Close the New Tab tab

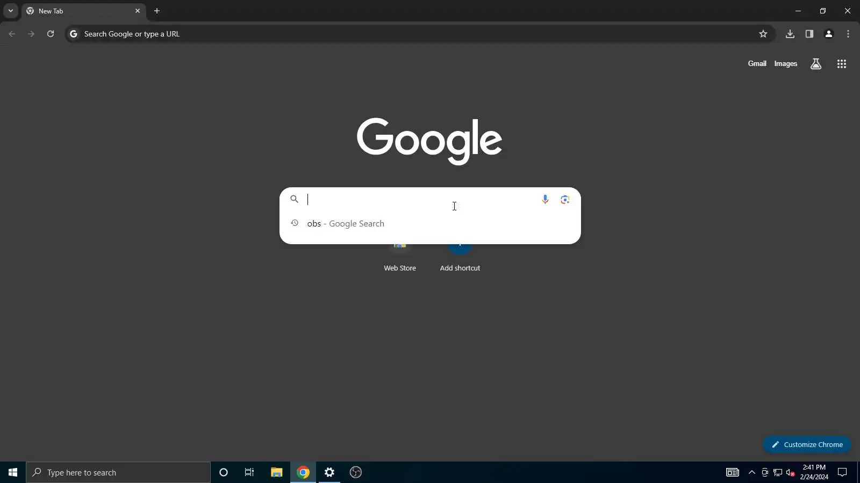137,11
